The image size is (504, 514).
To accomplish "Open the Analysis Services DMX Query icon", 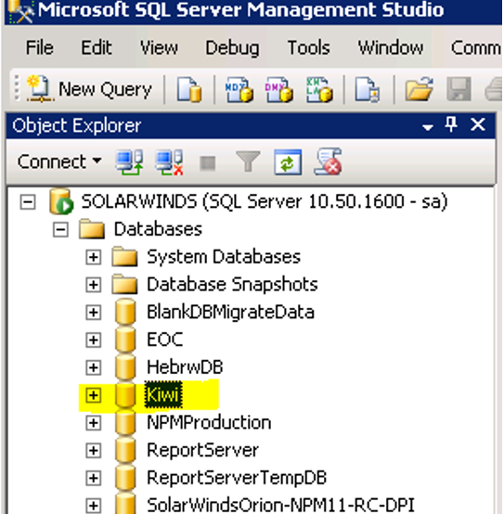I will pos(279,89).
